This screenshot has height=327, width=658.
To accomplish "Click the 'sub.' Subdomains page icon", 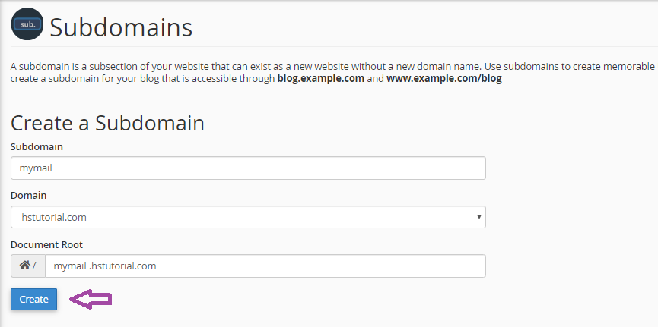I will click(x=27, y=25).
